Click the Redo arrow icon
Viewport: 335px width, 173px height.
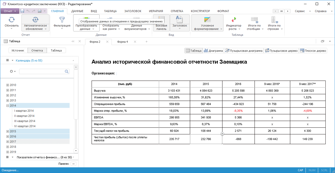pos(34,11)
